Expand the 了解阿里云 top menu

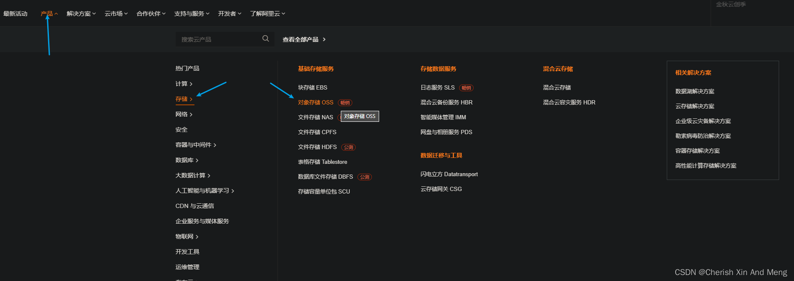coord(267,14)
